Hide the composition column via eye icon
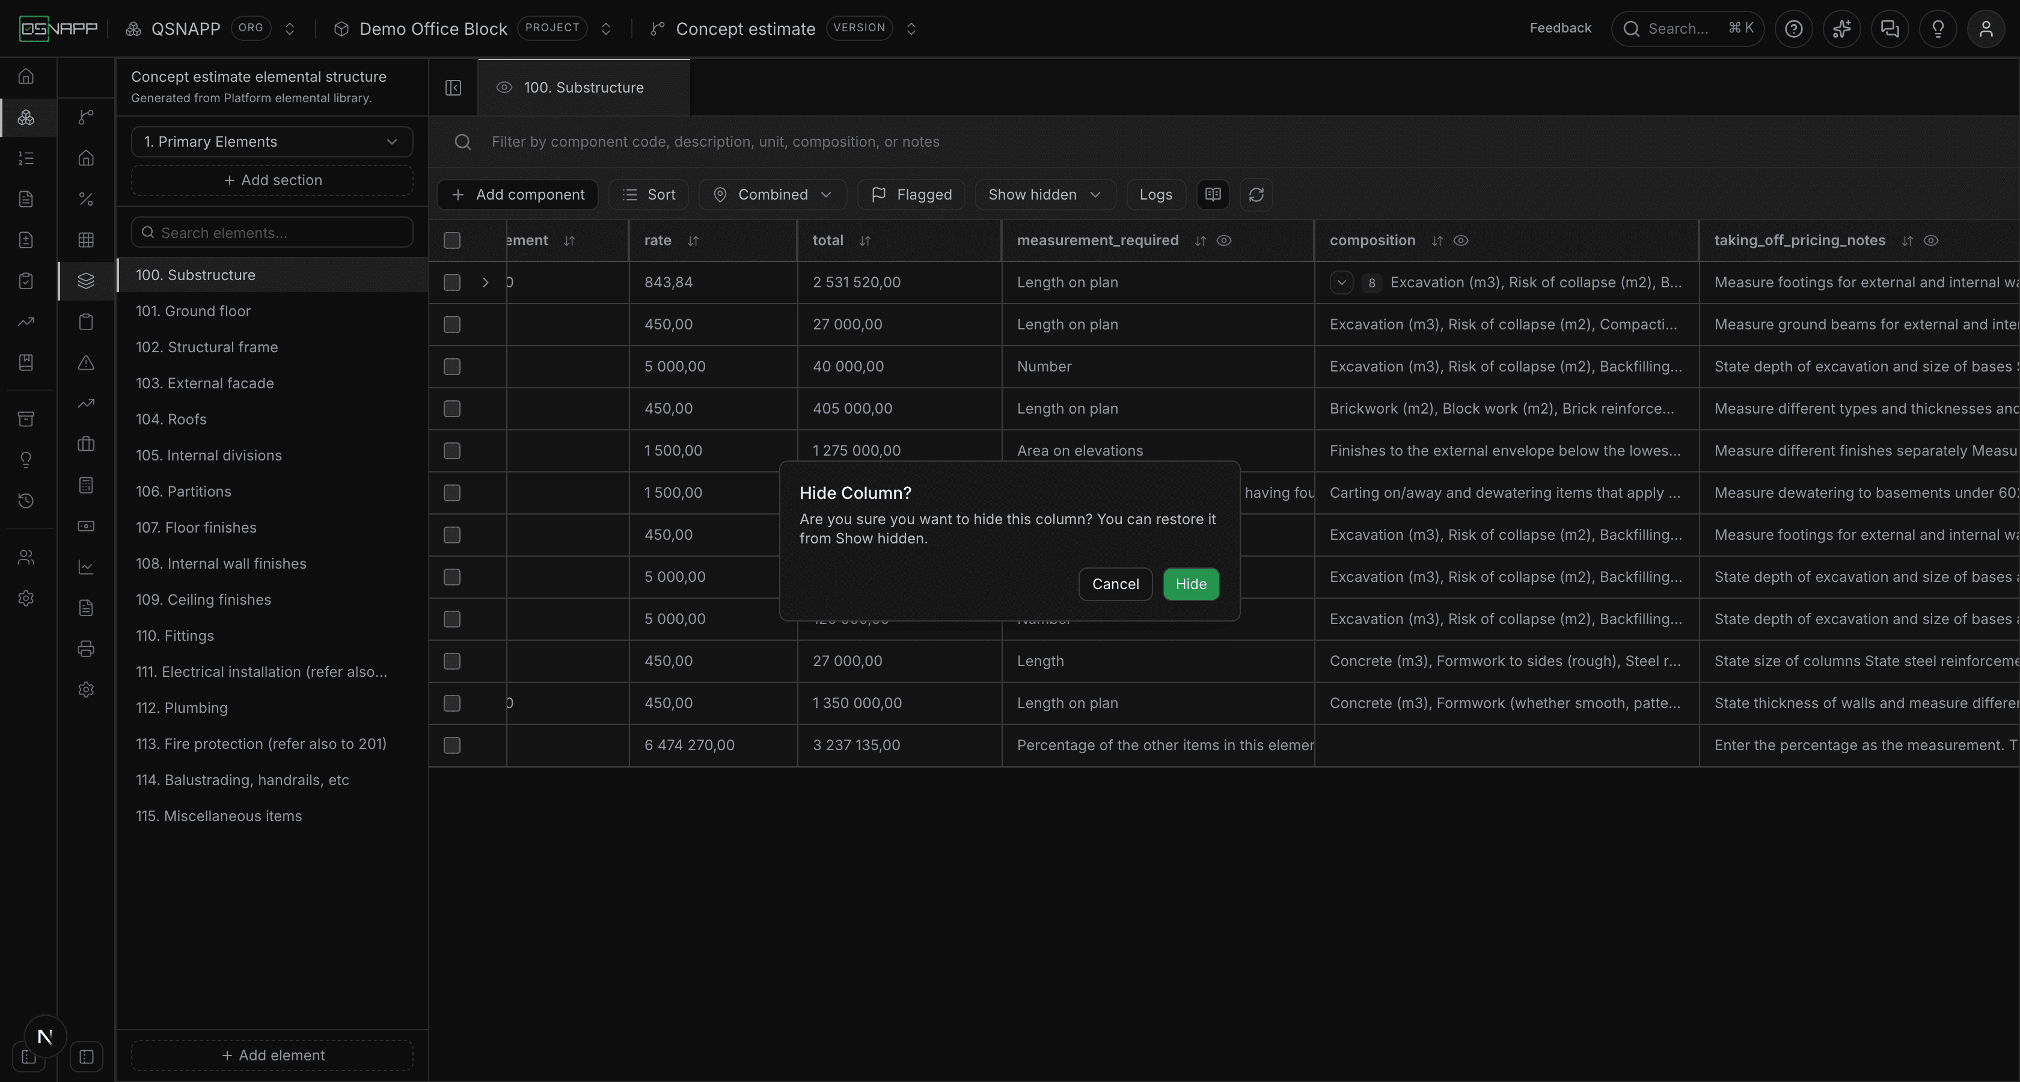This screenshot has height=1082, width=2020. [1460, 240]
